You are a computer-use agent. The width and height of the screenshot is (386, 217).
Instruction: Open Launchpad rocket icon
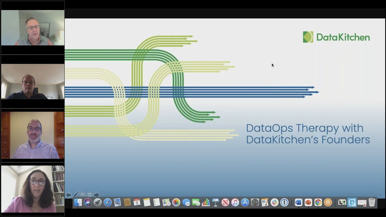coord(97,203)
